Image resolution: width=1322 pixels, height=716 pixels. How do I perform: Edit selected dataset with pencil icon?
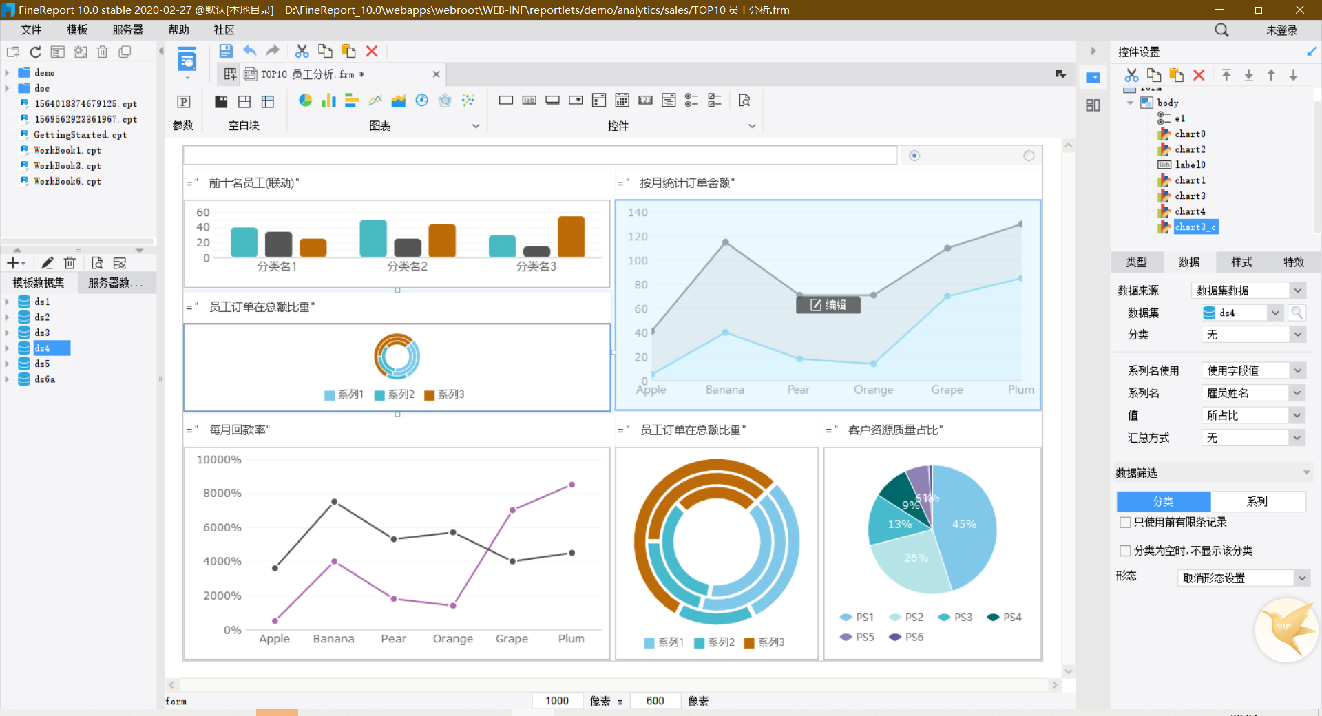(48, 263)
